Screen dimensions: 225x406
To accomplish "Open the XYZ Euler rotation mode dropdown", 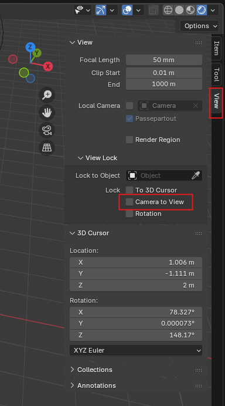I will pos(136,350).
